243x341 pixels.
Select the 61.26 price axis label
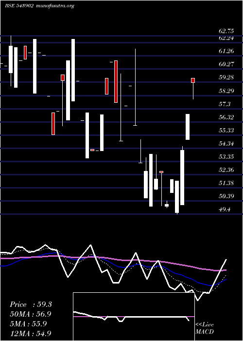[x=226, y=51]
